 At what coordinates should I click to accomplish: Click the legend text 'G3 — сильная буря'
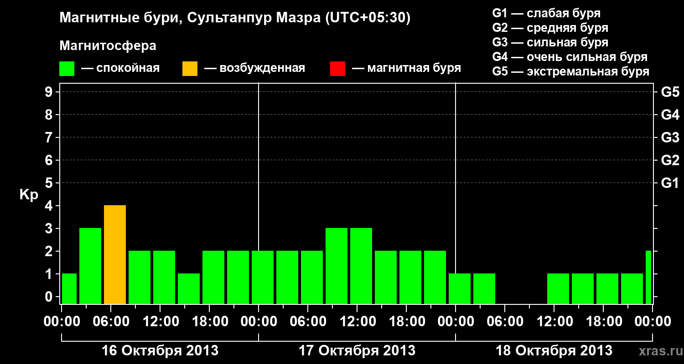[550, 42]
